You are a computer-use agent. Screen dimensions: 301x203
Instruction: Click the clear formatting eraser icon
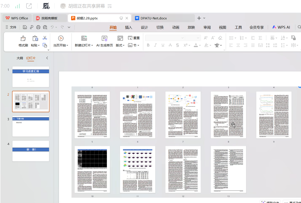tap(220, 38)
